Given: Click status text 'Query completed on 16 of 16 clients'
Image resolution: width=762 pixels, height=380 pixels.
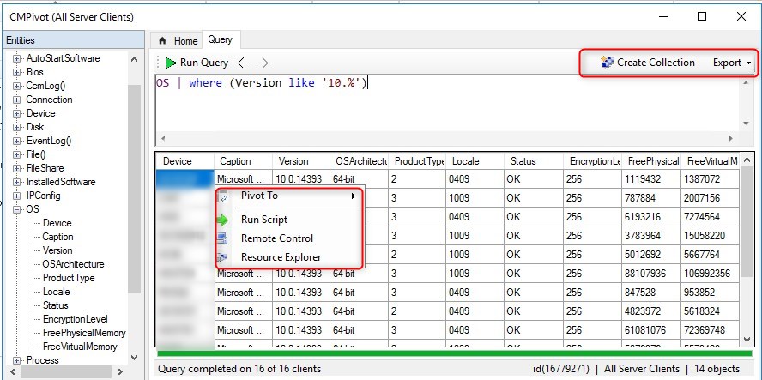Looking at the screenshot, I should [x=239, y=369].
